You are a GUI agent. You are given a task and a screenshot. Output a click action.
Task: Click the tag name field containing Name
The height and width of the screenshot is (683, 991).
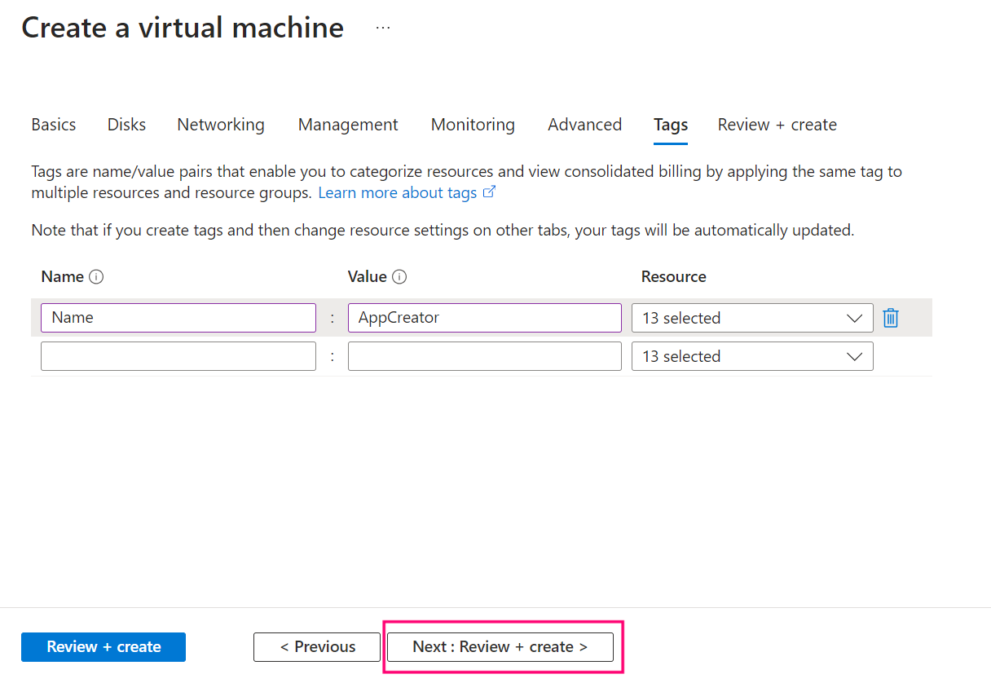(x=178, y=318)
